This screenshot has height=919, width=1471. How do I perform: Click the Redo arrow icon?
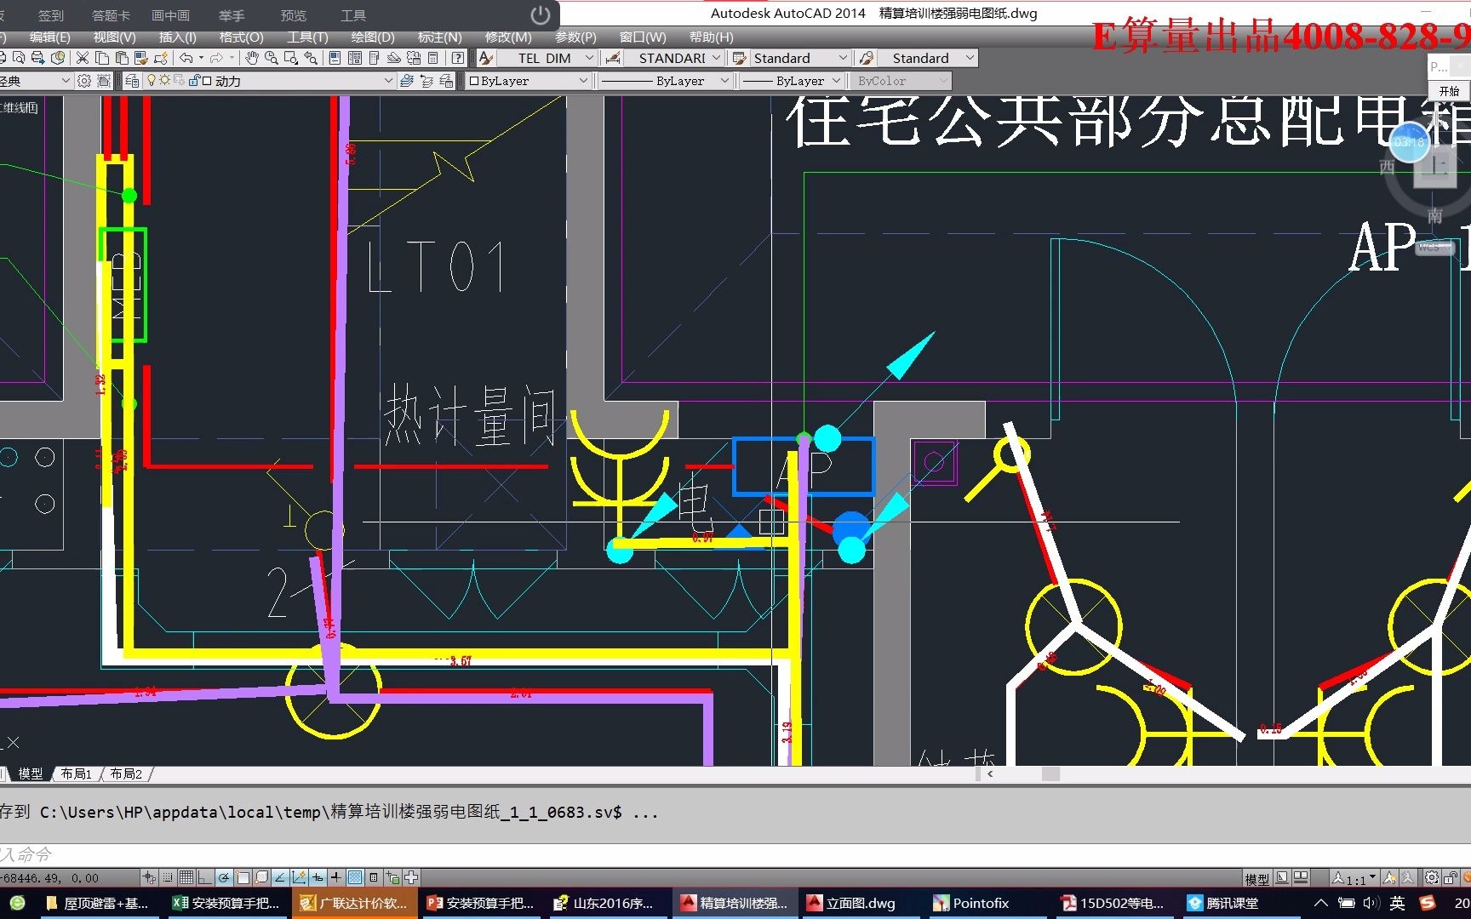point(216,58)
